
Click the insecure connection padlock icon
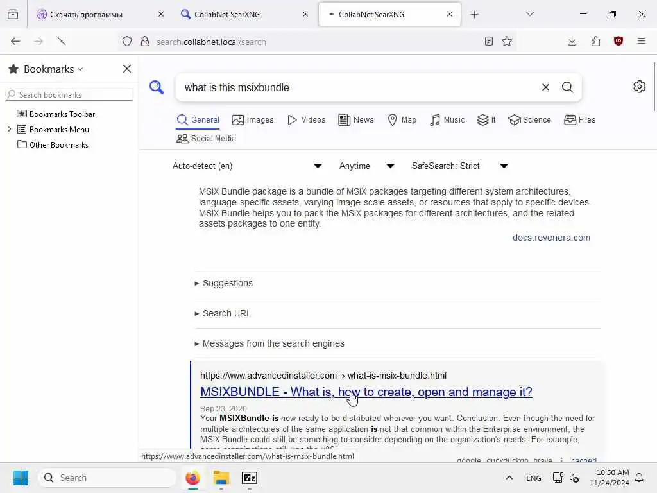coord(144,41)
